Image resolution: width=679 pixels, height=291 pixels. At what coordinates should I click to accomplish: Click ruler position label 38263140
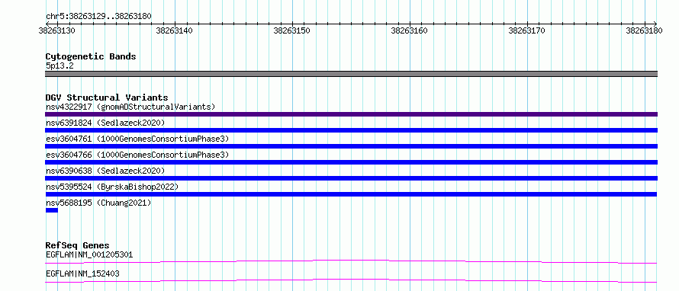click(x=175, y=30)
